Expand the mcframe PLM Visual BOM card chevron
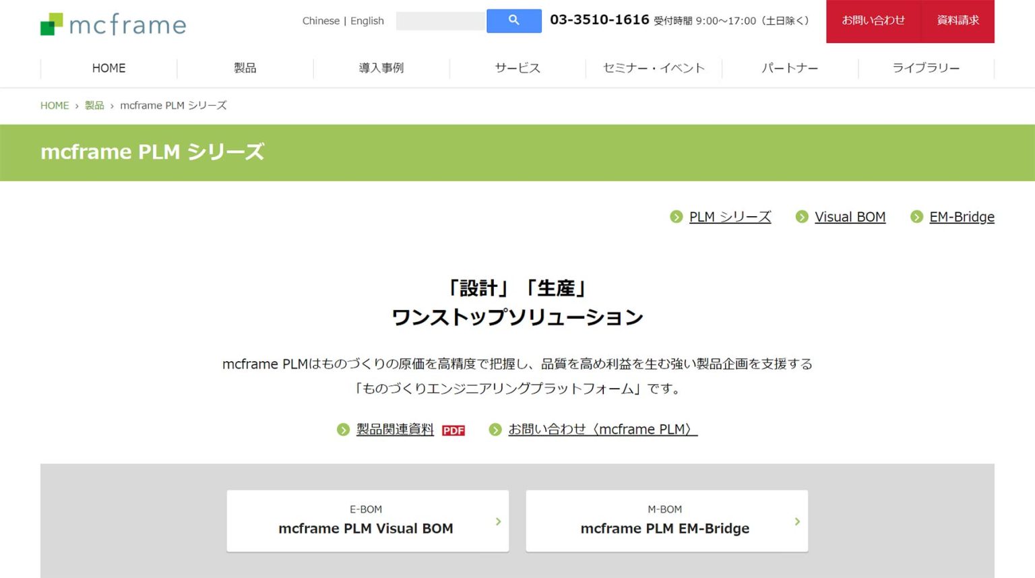The height and width of the screenshot is (578, 1035). pyautogui.click(x=498, y=521)
